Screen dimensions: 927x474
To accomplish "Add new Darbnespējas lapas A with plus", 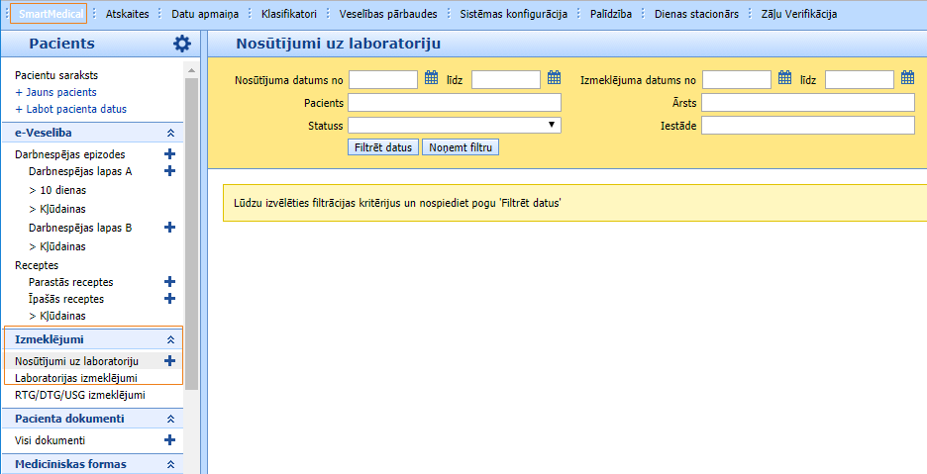I will click(169, 171).
